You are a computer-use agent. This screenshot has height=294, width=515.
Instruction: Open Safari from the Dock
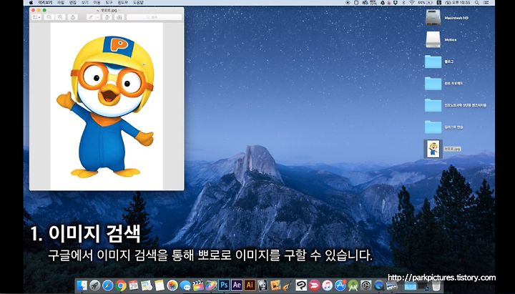[108, 285]
